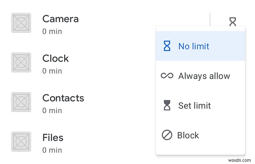
Task: Tap the Contacts app name label
Action: (63, 98)
